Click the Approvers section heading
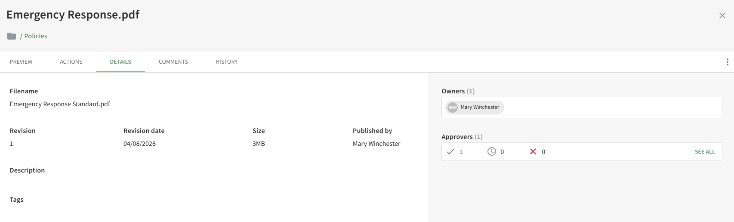Image resolution: width=734 pixels, height=222 pixels. tap(457, 137)
